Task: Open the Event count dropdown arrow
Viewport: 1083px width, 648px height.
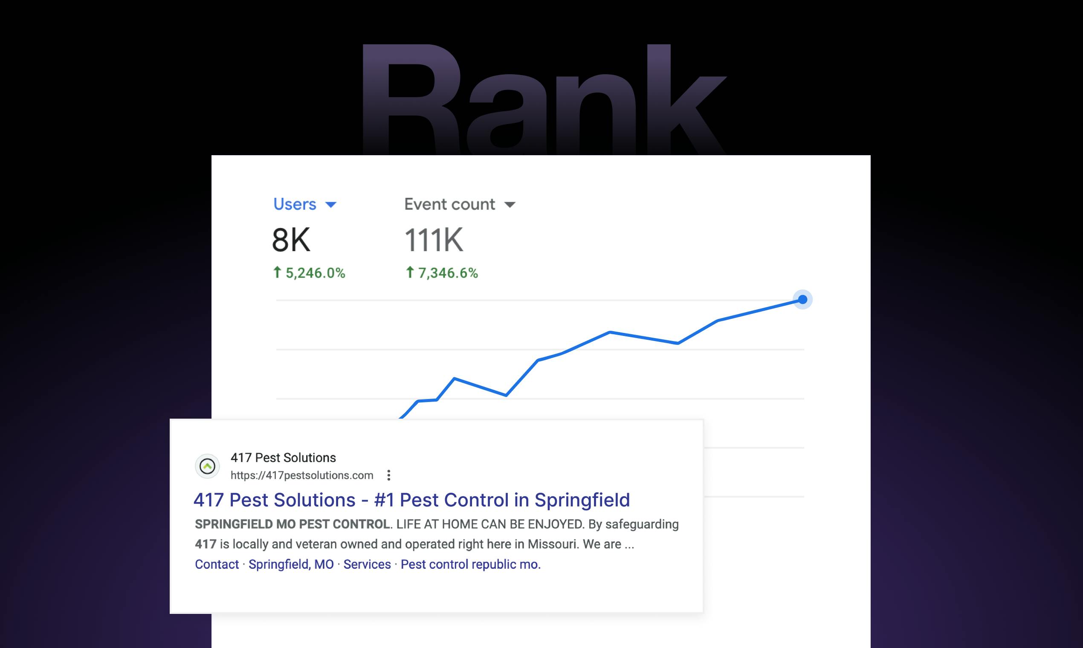Action: [x=510, y=205]
